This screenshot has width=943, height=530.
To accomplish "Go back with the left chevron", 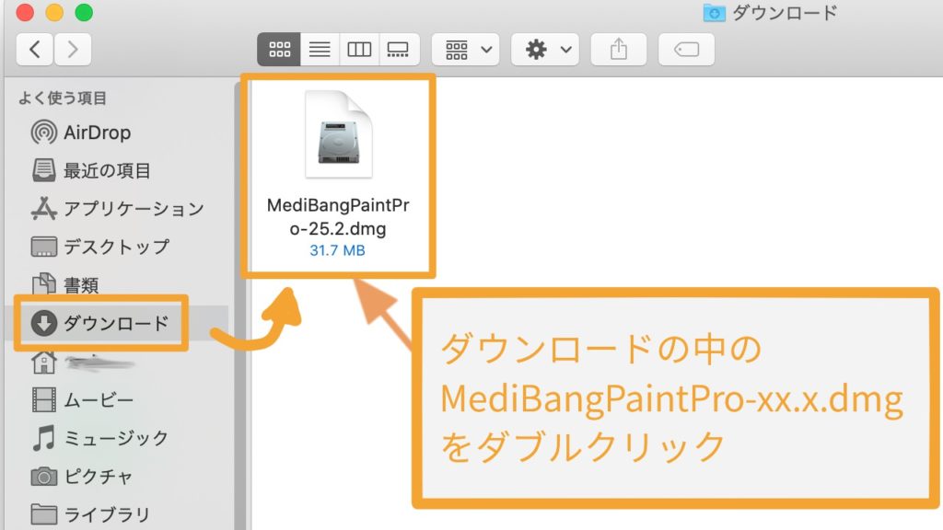I will [35, 50].
